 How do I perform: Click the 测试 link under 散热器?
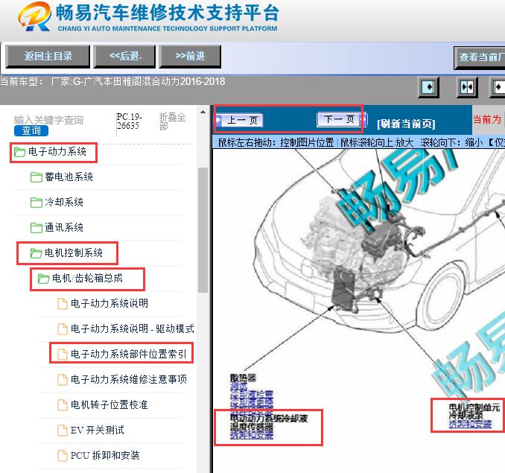pyautogui.click(x=238, y=386)
